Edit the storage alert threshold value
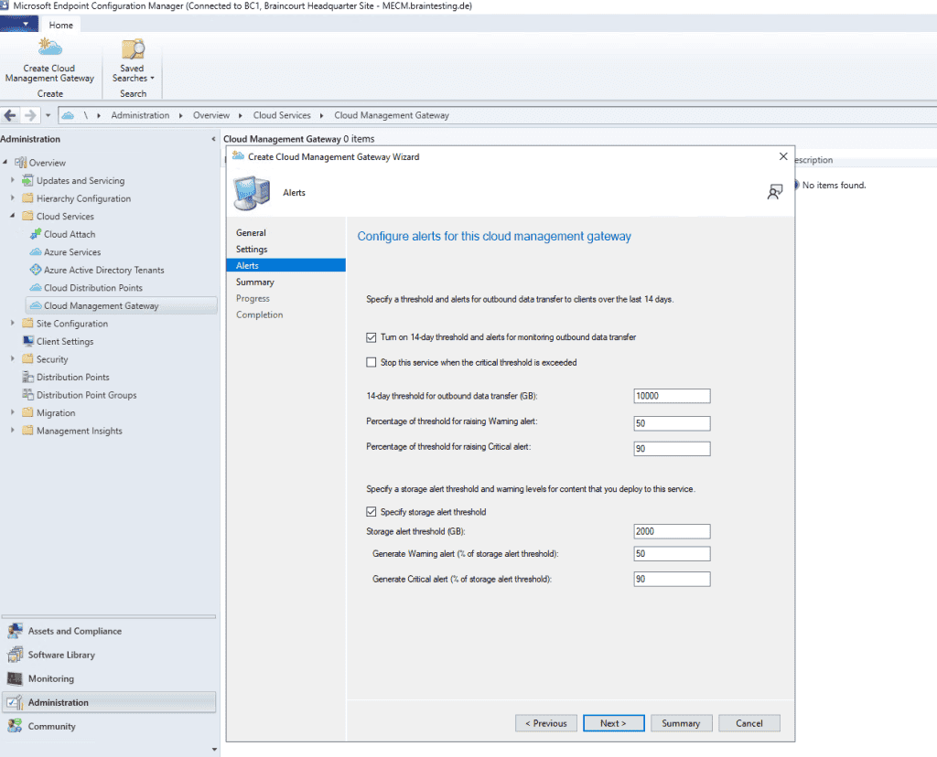The height and width of the screenshot is (757, 937). tap(673, 531)
